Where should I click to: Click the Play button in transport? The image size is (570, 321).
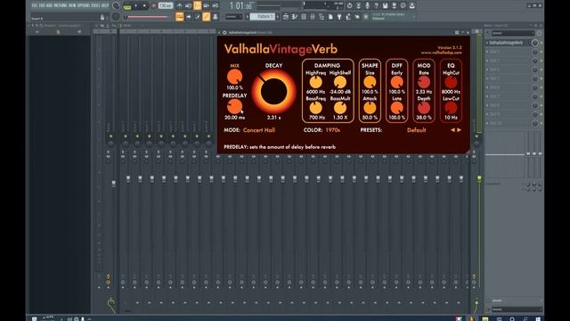tap(136, 6)
